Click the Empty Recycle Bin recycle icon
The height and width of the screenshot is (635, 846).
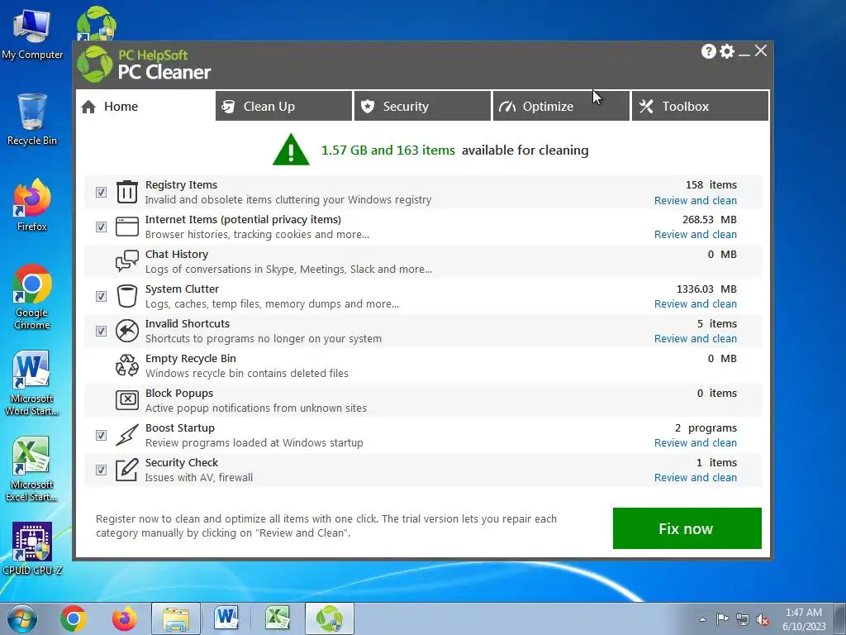click(x=126, y=365)
